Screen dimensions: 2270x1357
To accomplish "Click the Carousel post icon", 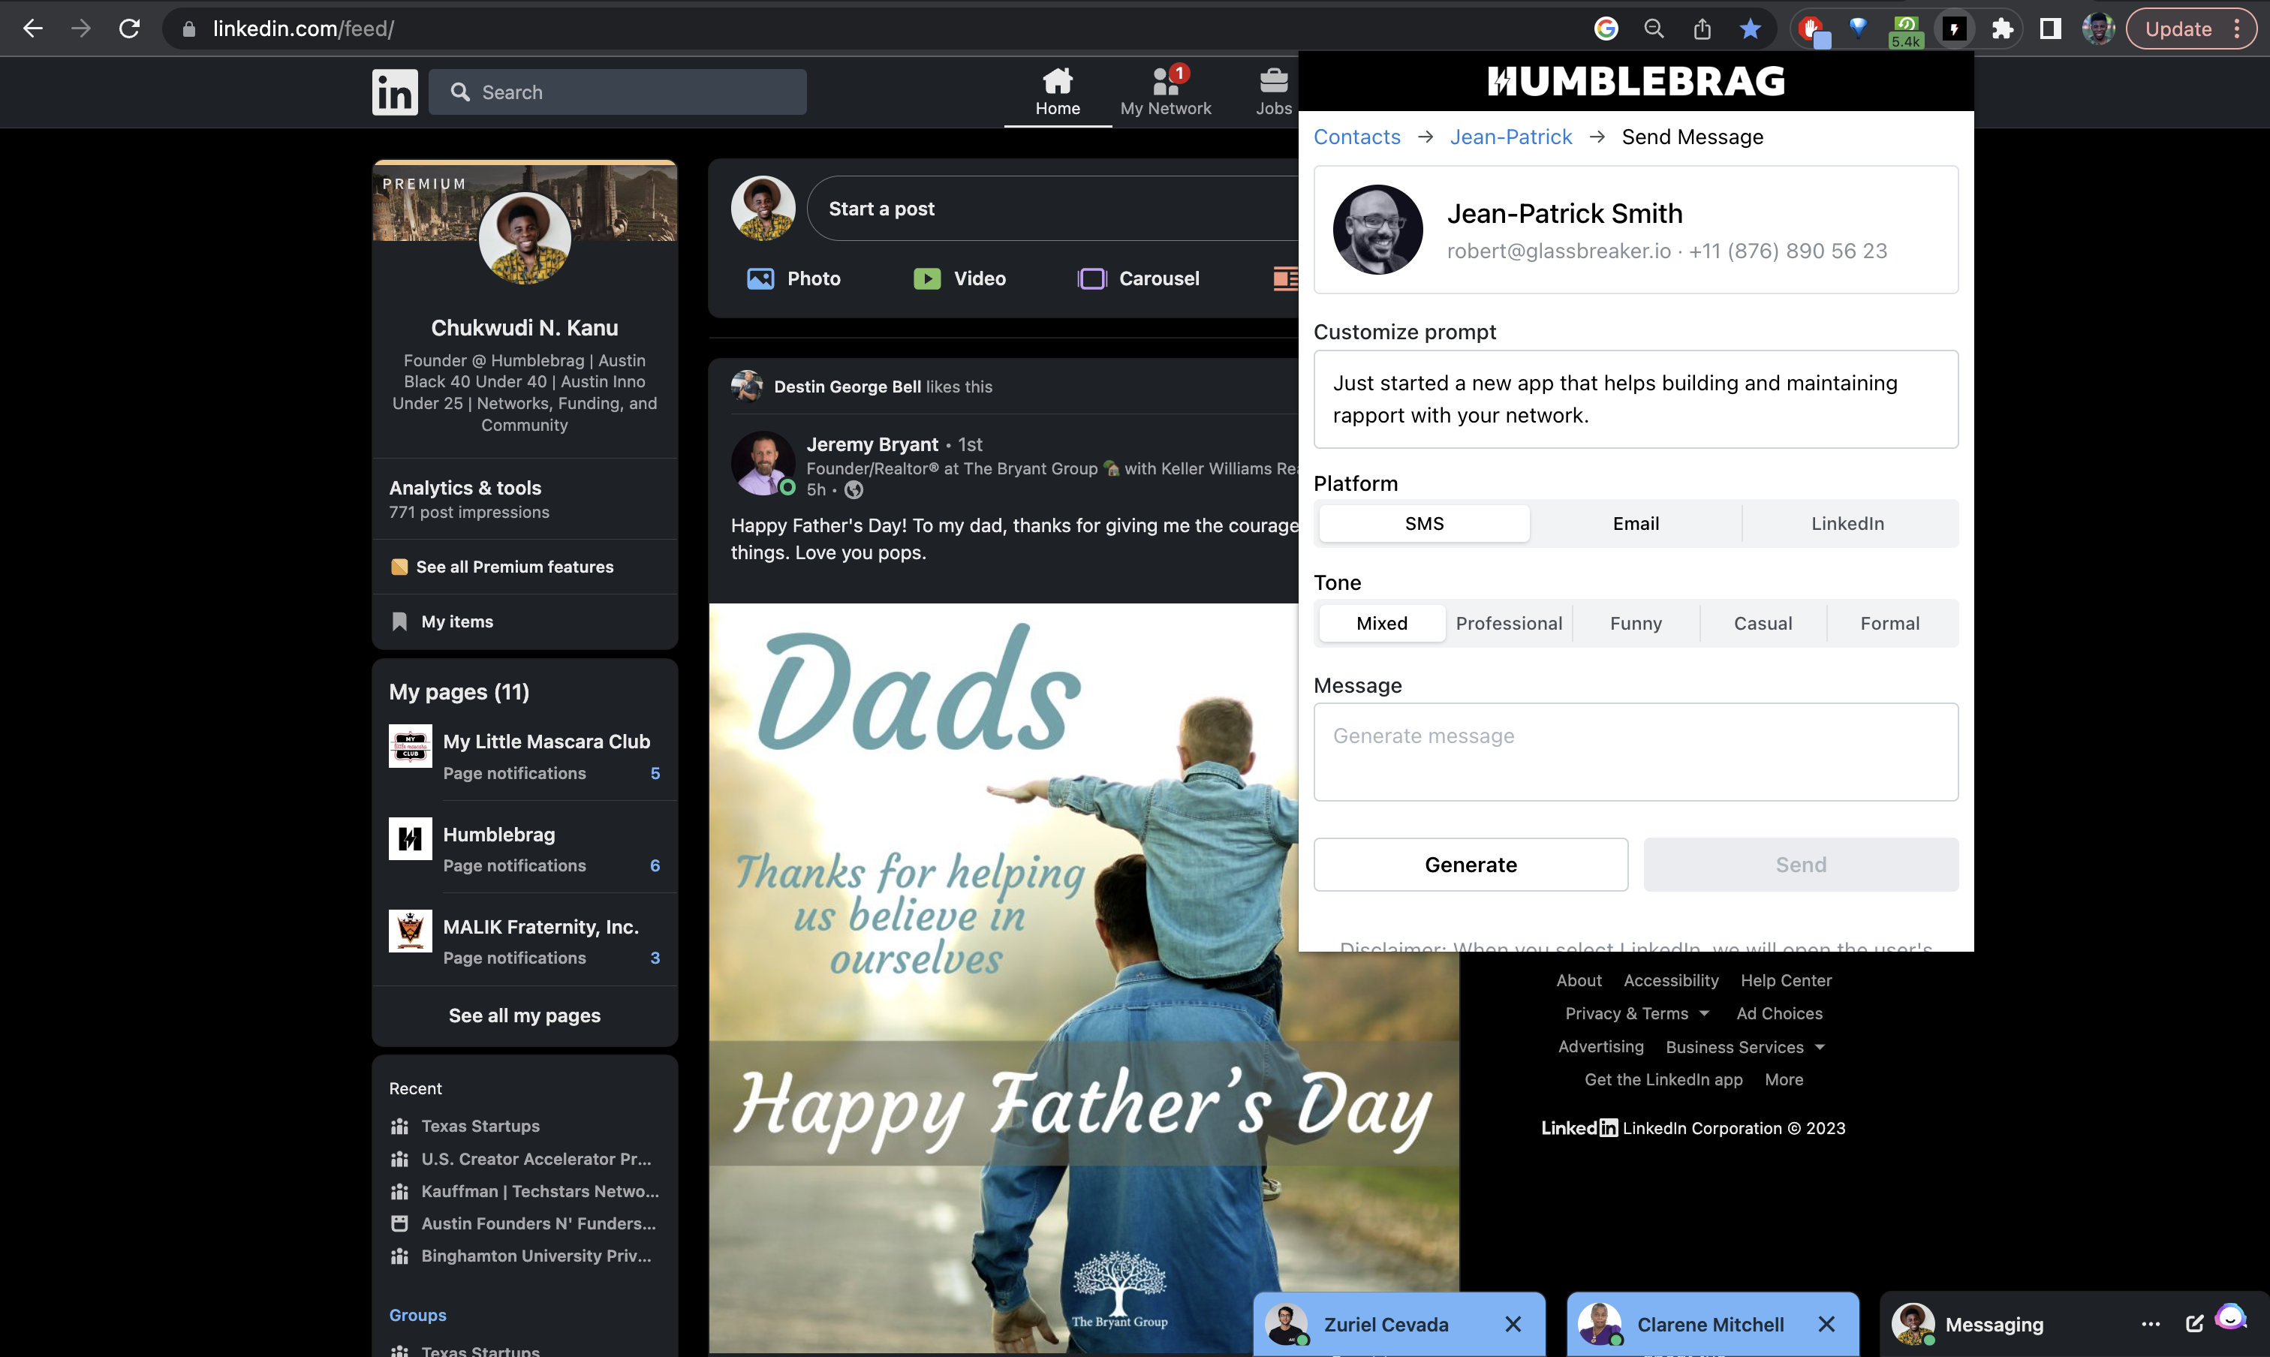I will [x=1092, y=279].
